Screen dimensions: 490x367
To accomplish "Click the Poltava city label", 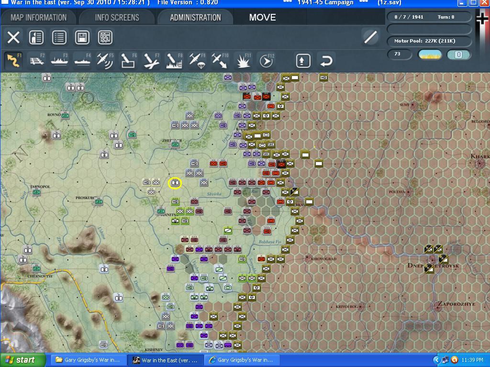I will [397, 192].
